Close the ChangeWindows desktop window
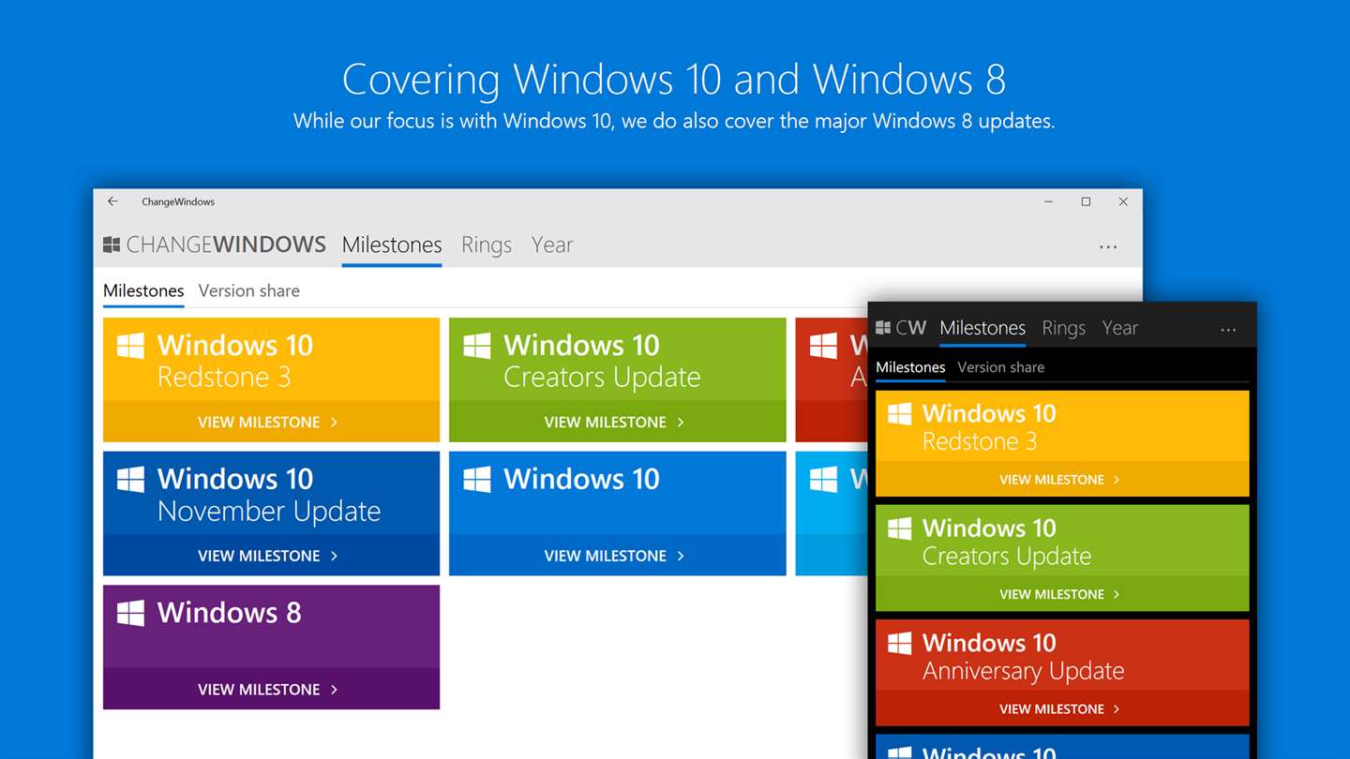This screenshot has width=1350, height=759. (1123, 201)
